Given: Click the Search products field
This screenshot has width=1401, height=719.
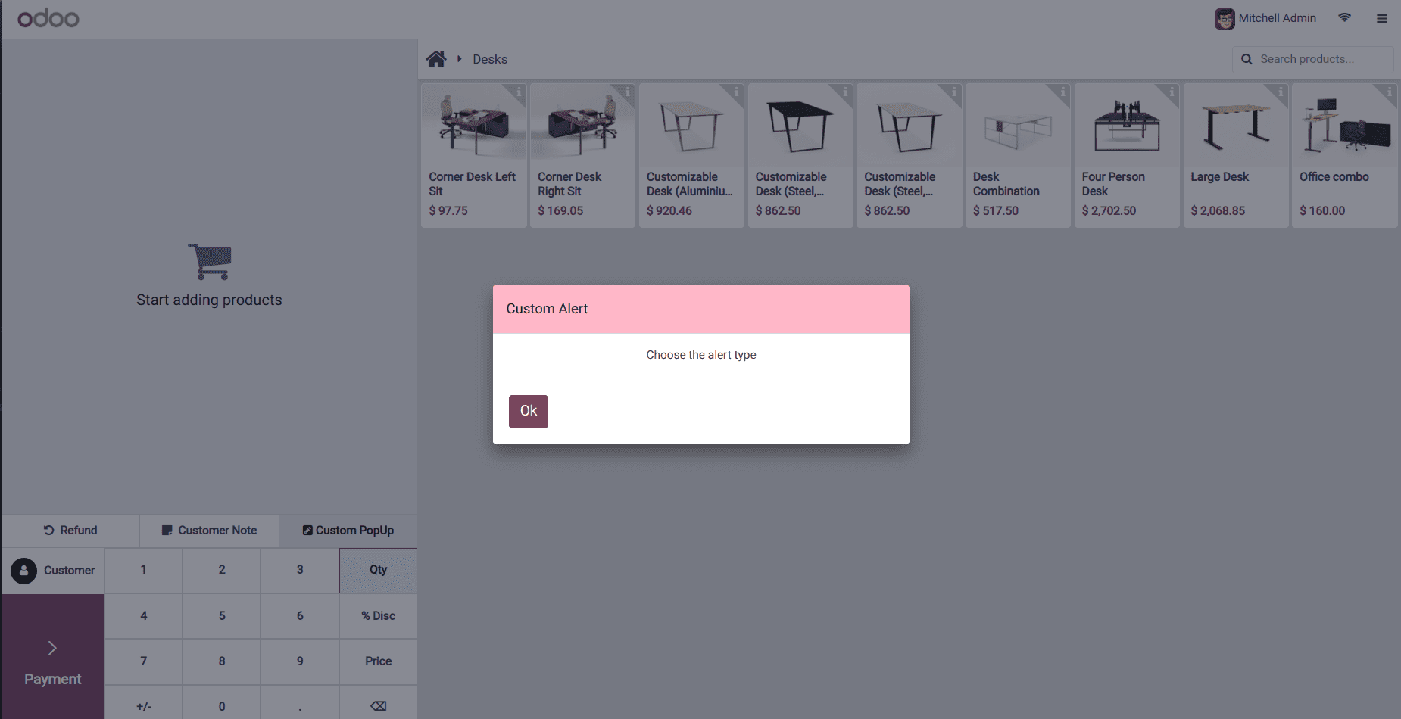Looking at the screenshot, I should [1312, 59].
